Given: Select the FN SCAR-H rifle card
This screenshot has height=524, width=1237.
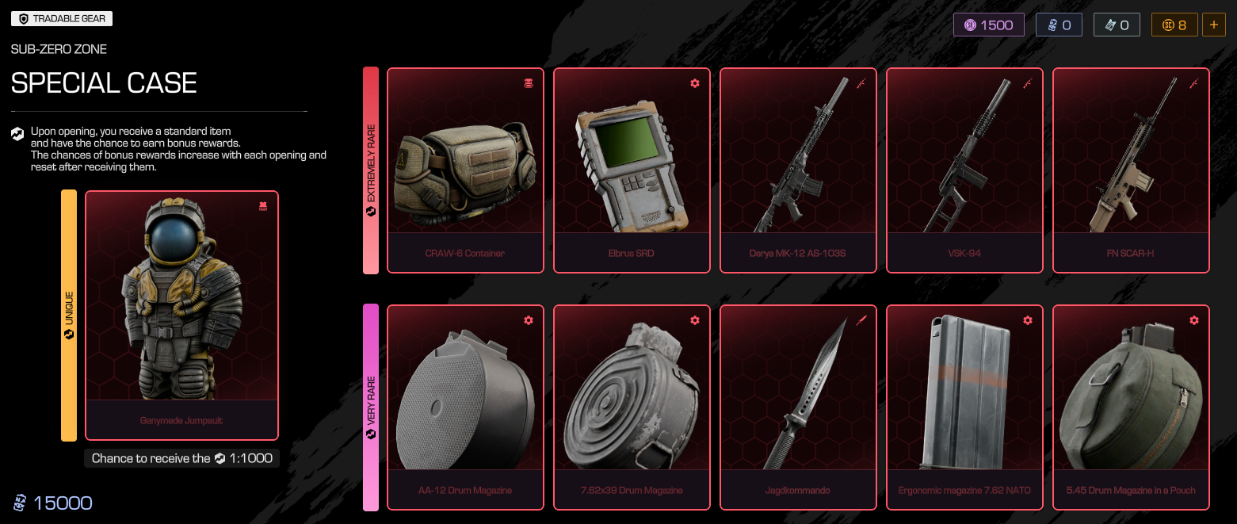Looking at the screenshot, I should click(1131, 170).
